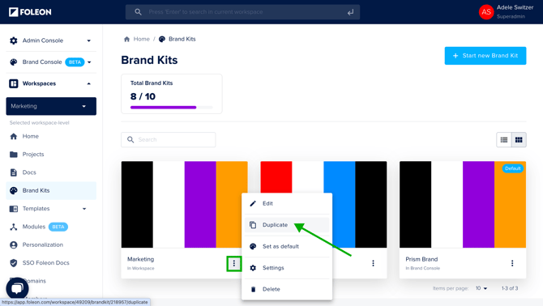Open Brand Kits in the sidebar
Viewport: 543px width, 306px height.
point(51,190)
